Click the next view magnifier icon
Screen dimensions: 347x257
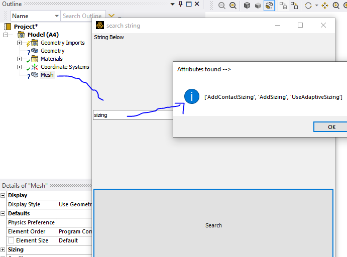[233, 6]
